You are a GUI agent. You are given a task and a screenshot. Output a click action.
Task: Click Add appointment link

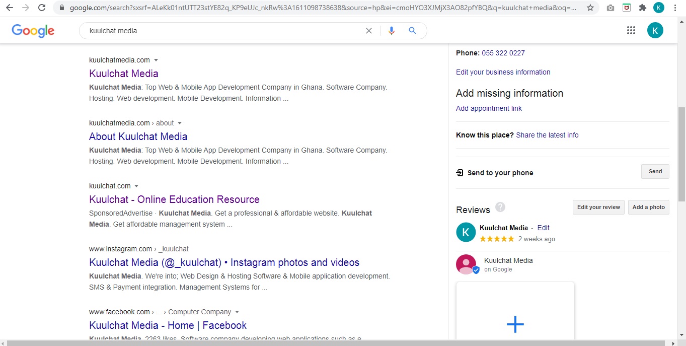point(489,108)
